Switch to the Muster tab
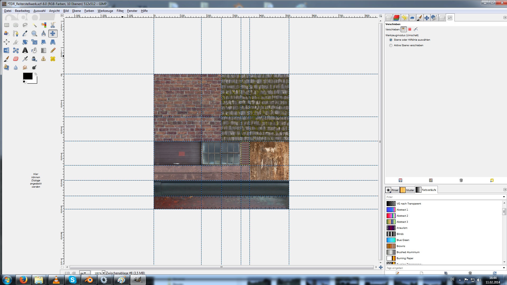This screenshot has height=285, width=507. point(407,190)
